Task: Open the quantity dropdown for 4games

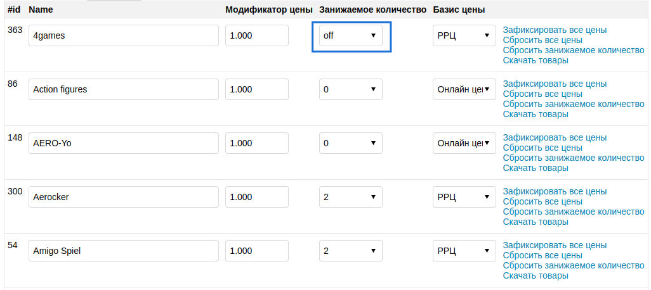Action: (350, 35)
